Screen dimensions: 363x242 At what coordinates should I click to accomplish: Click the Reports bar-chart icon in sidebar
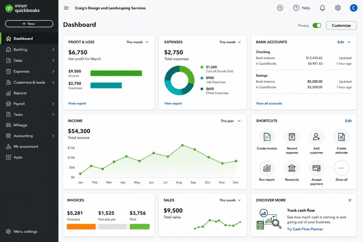[x=8, y=93]
